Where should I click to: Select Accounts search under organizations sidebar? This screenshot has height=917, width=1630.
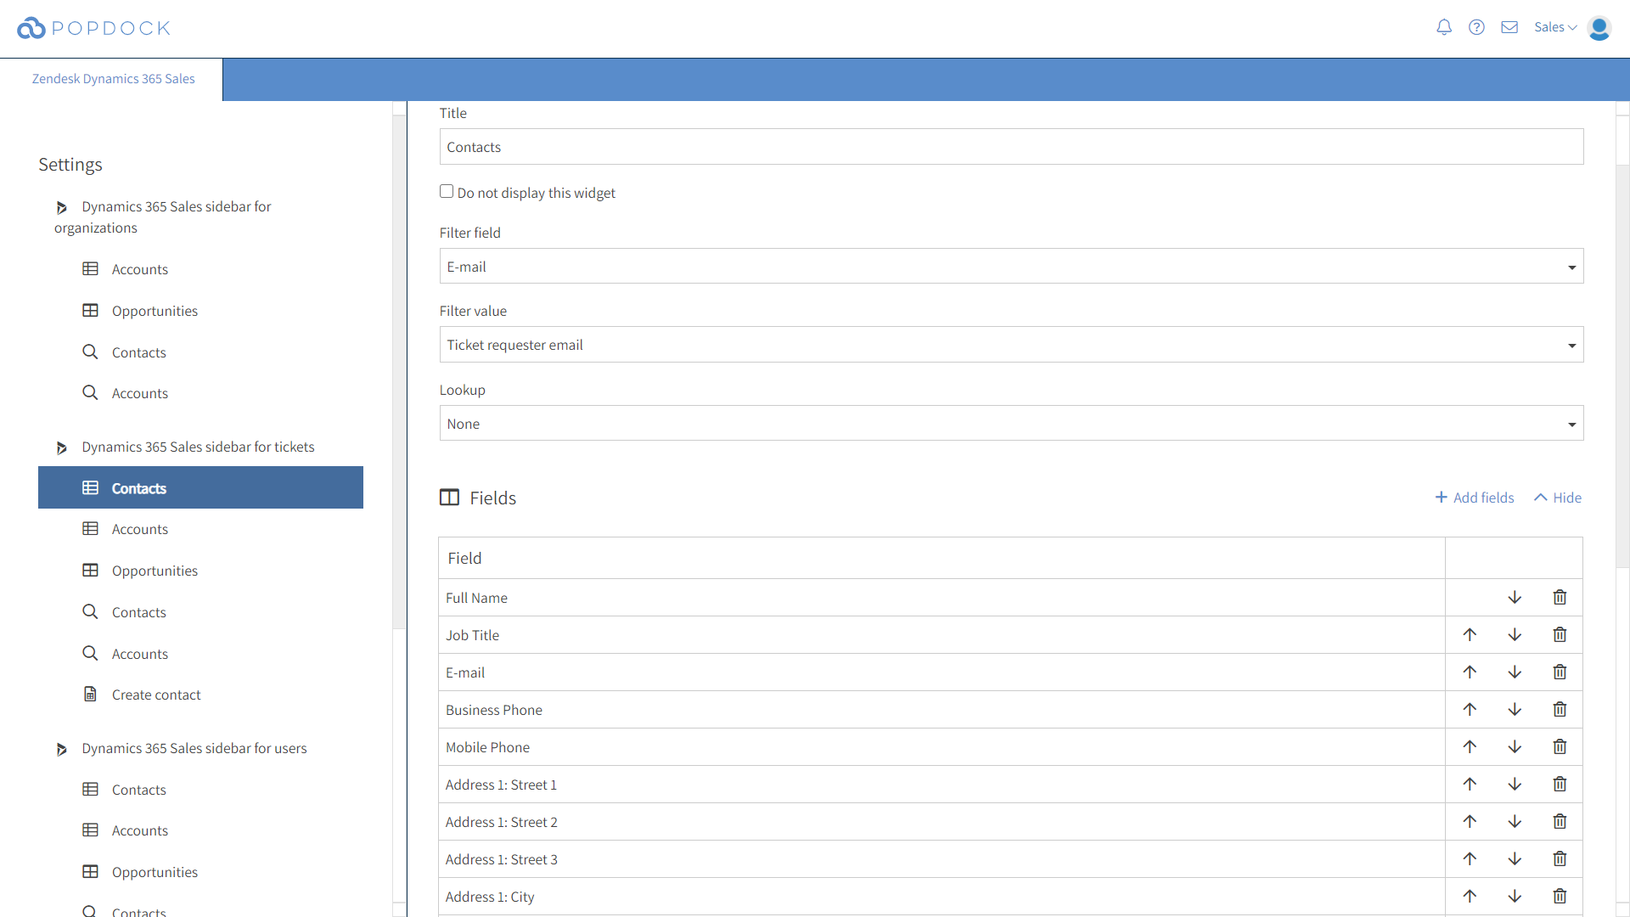tap(126, 393)
